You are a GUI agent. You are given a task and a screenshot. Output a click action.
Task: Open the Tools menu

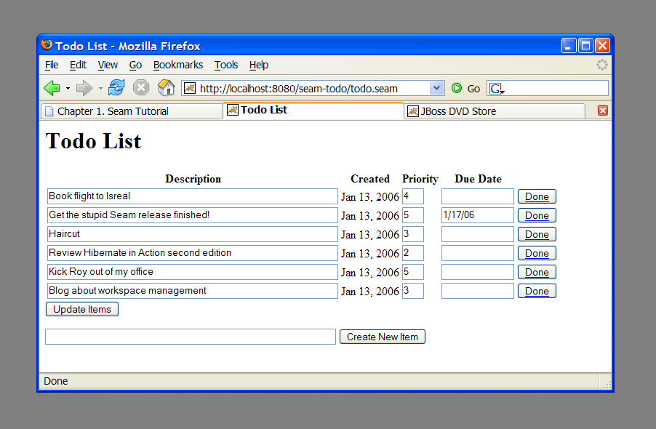[x=226, y=65]
